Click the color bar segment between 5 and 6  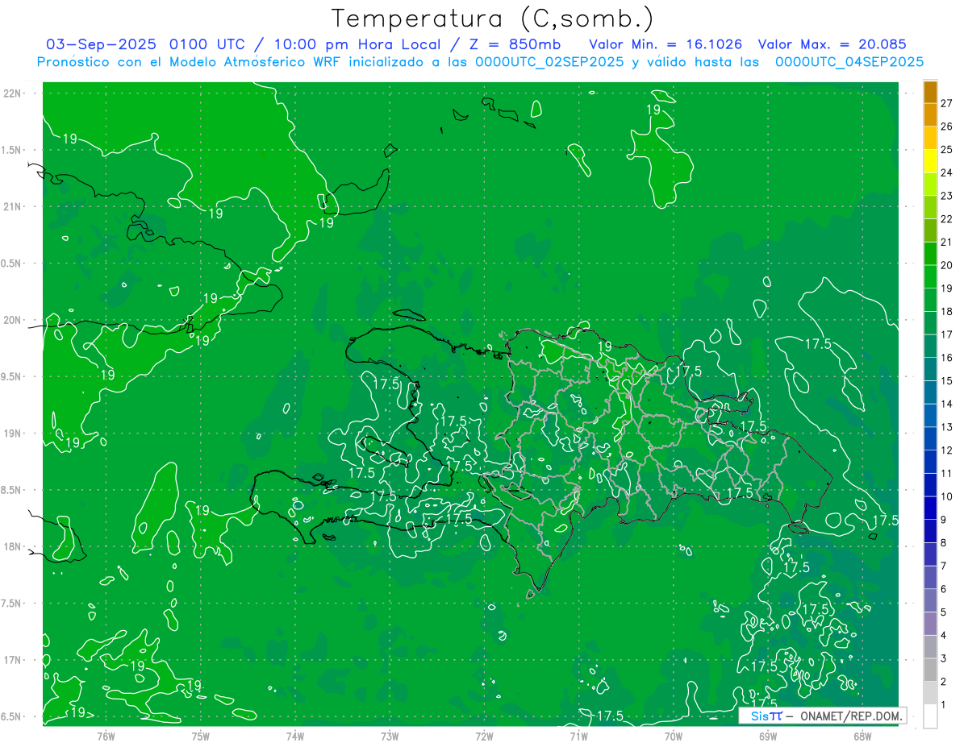[930, 600]
